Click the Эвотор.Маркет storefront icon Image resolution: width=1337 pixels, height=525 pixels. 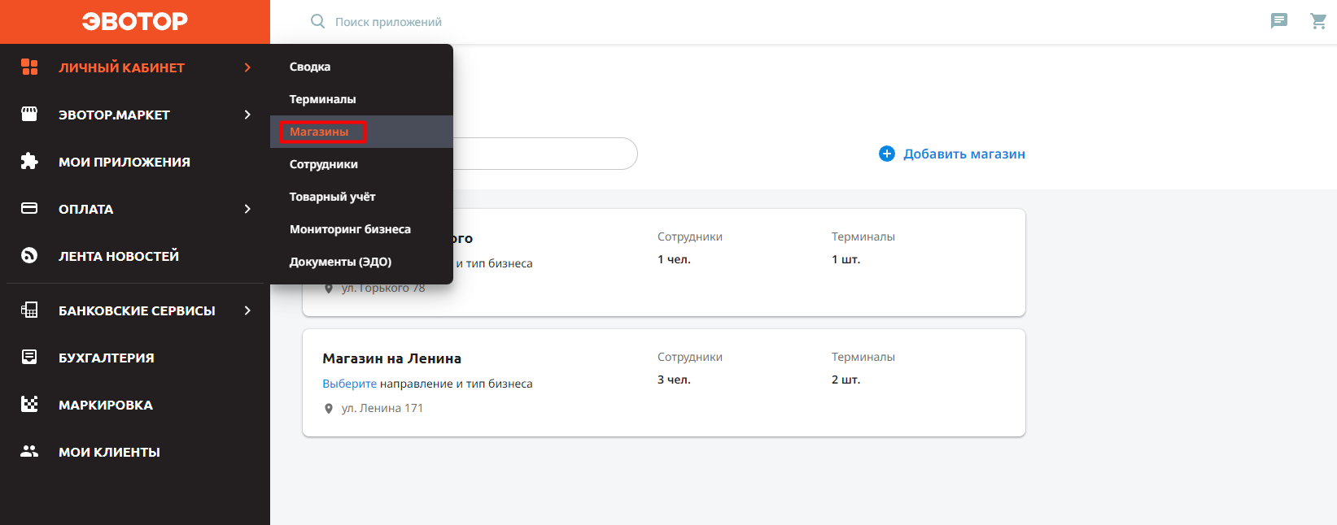coord(29,115)
